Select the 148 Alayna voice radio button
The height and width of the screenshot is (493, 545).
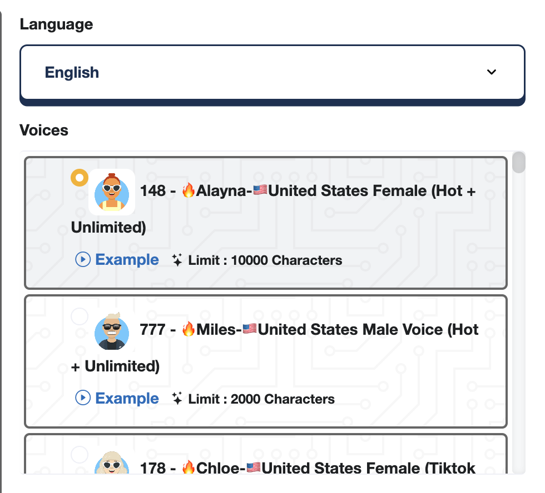tap(80, 178)
